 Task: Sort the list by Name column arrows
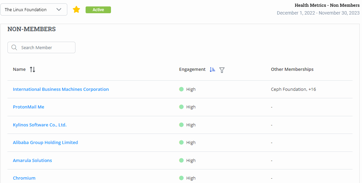tap(32, 69)
